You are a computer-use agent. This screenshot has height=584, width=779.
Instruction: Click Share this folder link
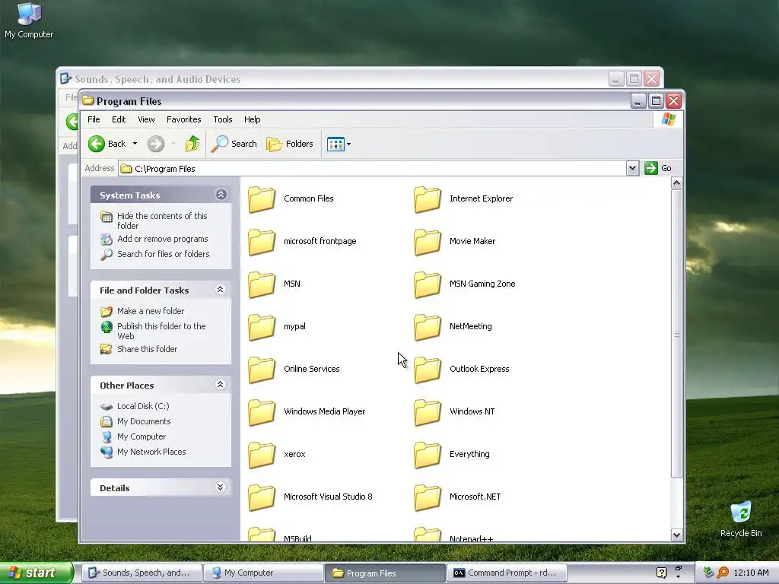pos(147,349)
